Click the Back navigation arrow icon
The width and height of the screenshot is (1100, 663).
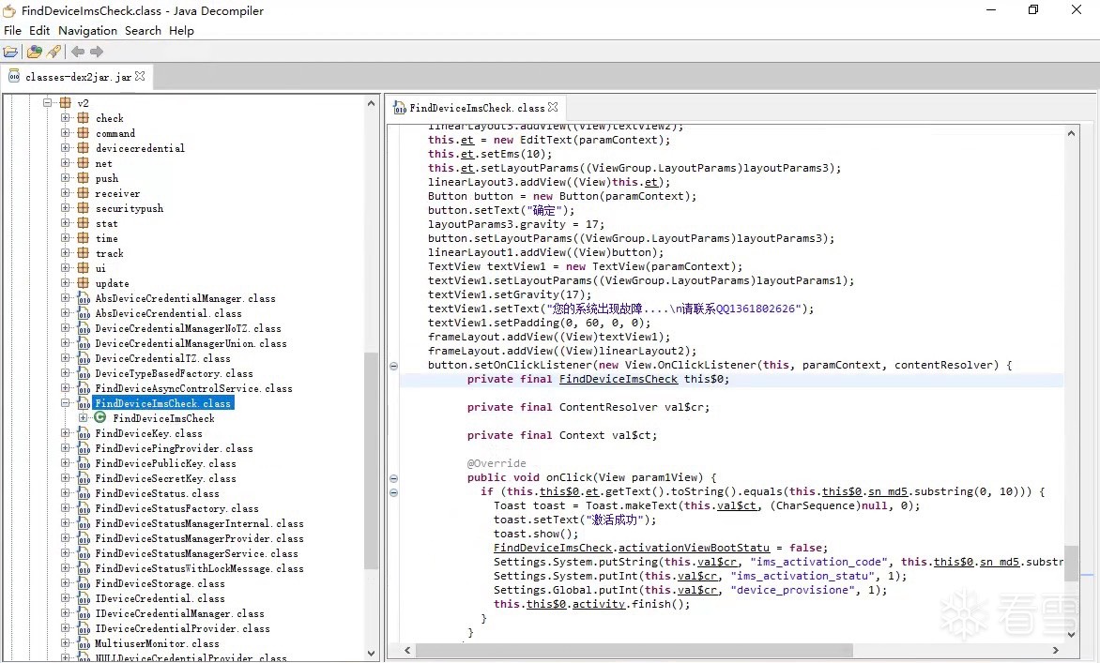[78, 52]
